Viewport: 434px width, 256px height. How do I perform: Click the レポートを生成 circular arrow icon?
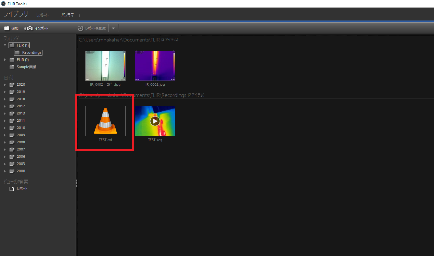pyautogui.click(x=80, y=28)
